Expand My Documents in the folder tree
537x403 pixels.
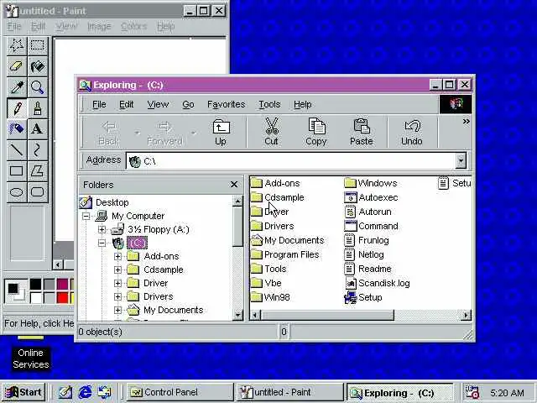coord(117,310)
